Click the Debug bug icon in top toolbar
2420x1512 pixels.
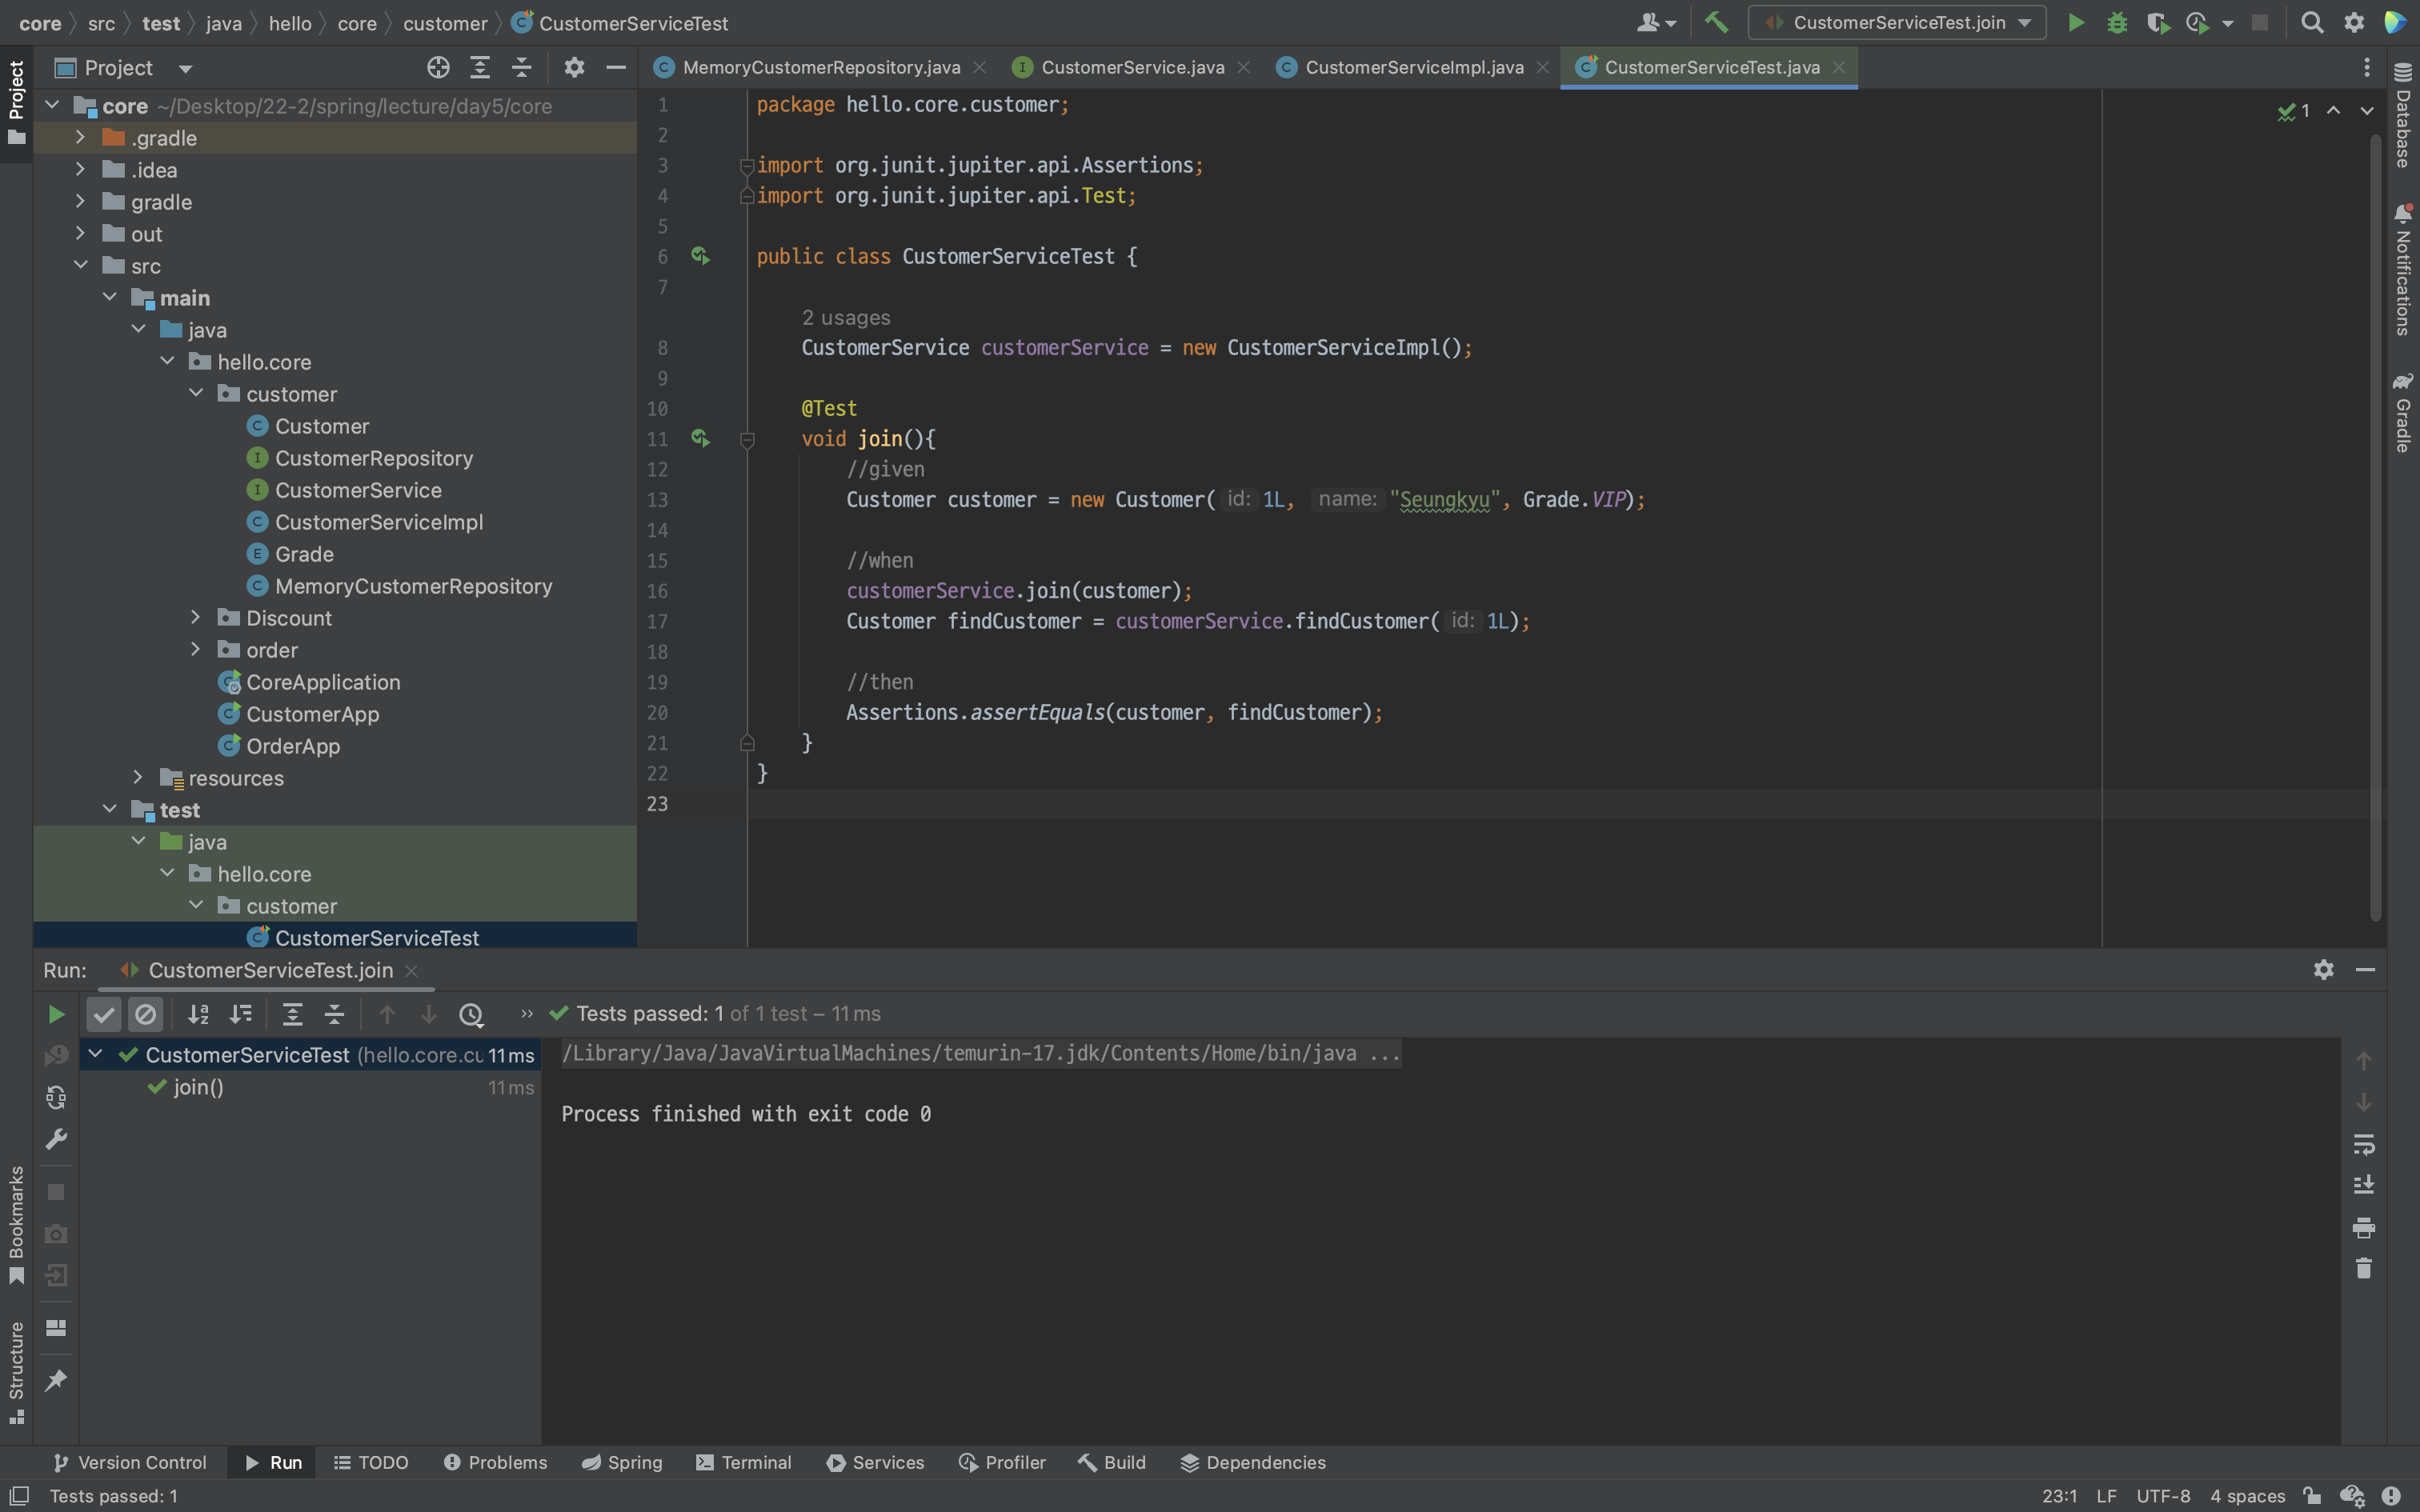coord(2116,22)
